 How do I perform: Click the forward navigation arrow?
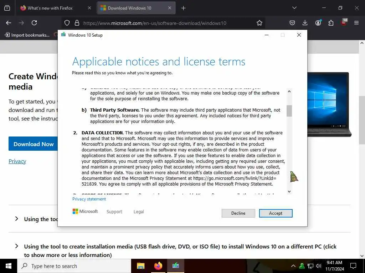click(x=21, y=23)
